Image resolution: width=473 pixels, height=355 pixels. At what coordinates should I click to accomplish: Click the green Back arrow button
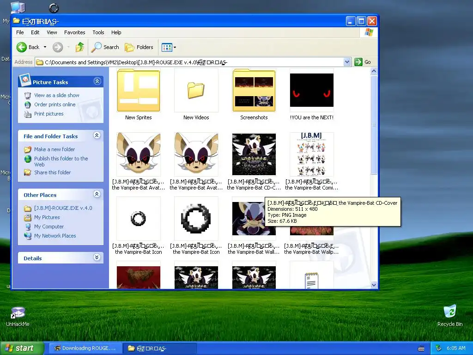[x=22, y=47]
